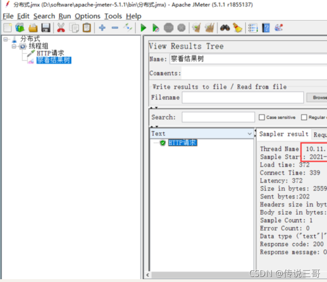
Task: Click the left arrow of horizontal scrollbar
Action: click(x=148, y=275)
